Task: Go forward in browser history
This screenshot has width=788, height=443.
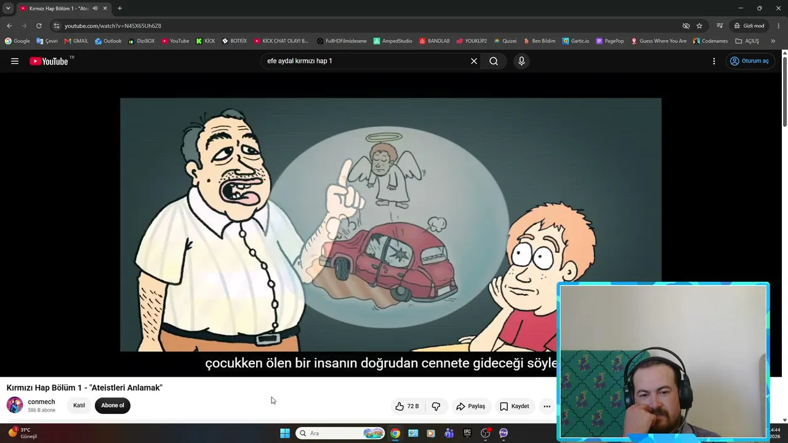Action: [24, 26]
